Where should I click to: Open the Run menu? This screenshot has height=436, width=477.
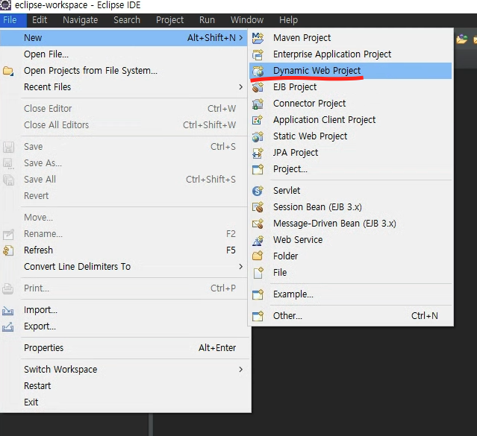click(208, 20)
